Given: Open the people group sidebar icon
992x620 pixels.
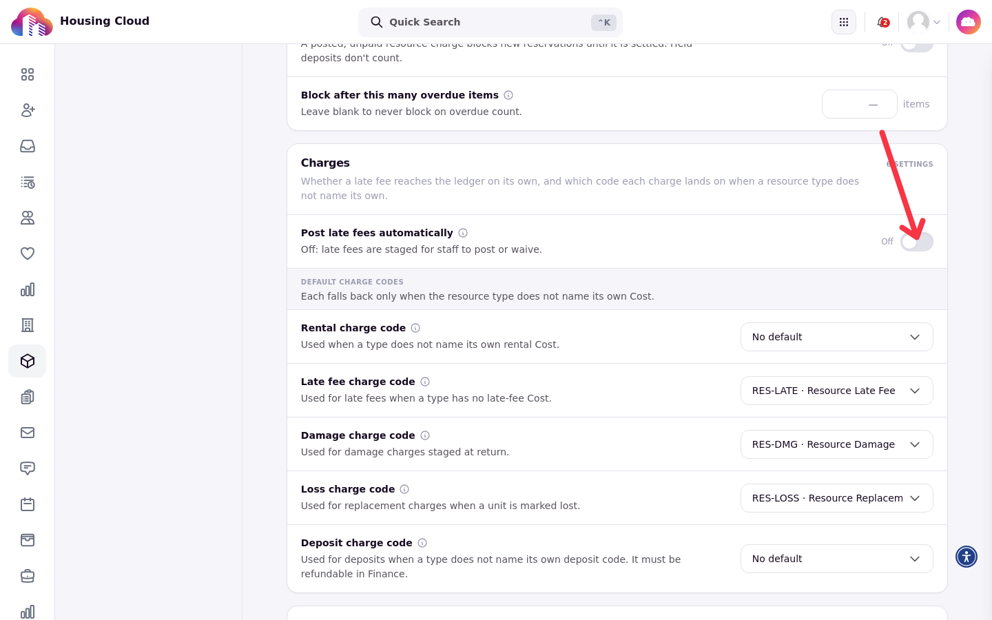Looking at the screenshot, I should (28, 218).
